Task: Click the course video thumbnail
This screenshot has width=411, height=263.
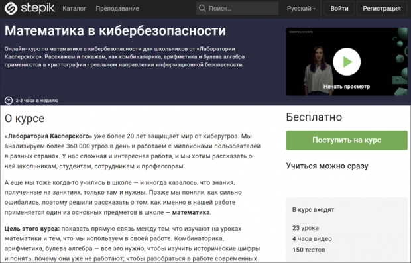Action: 347,62
